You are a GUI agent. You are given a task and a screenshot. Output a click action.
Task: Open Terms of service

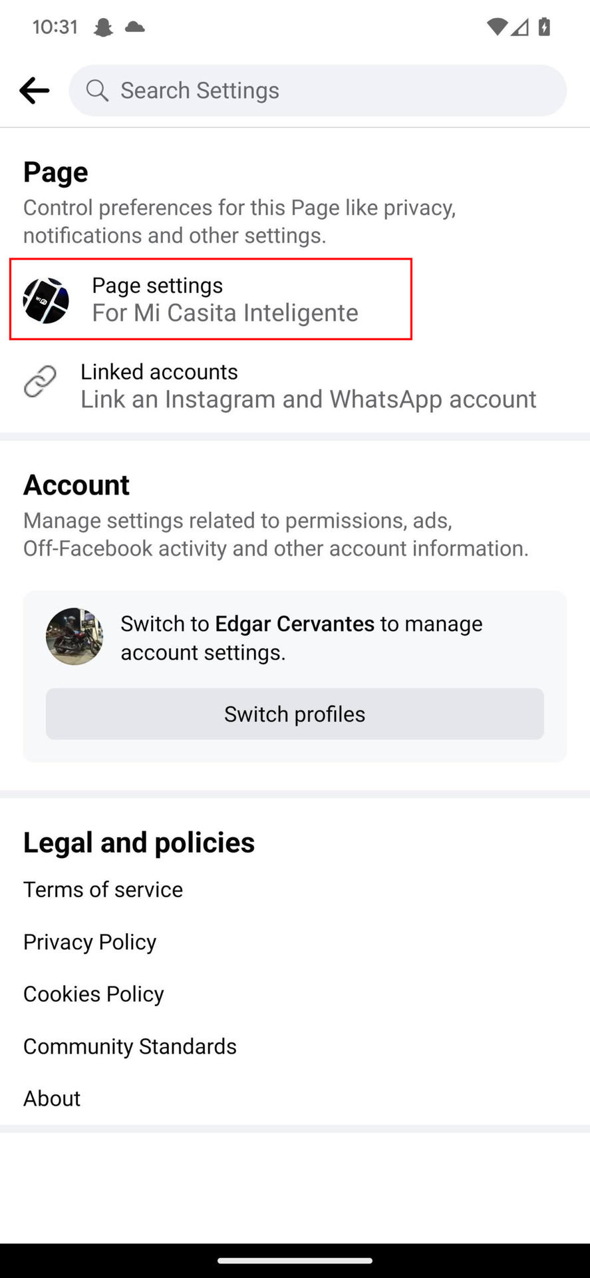tap(103, 890)
